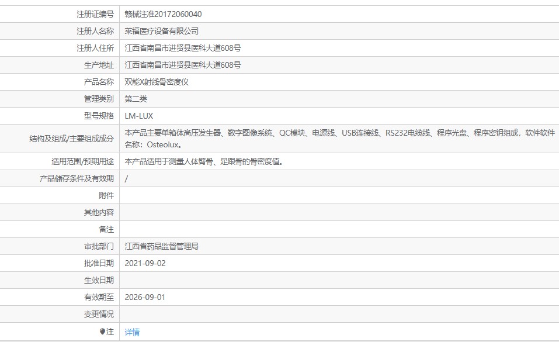Click the 产品储存条件及有效期 label

click(77, 178)
